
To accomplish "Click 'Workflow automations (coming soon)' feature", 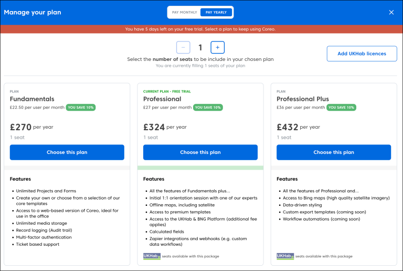I will (x=322, y=219).
